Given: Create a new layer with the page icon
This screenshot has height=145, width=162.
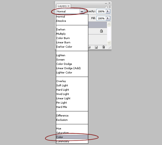Looking at the screenshot, I should point(96,47).
